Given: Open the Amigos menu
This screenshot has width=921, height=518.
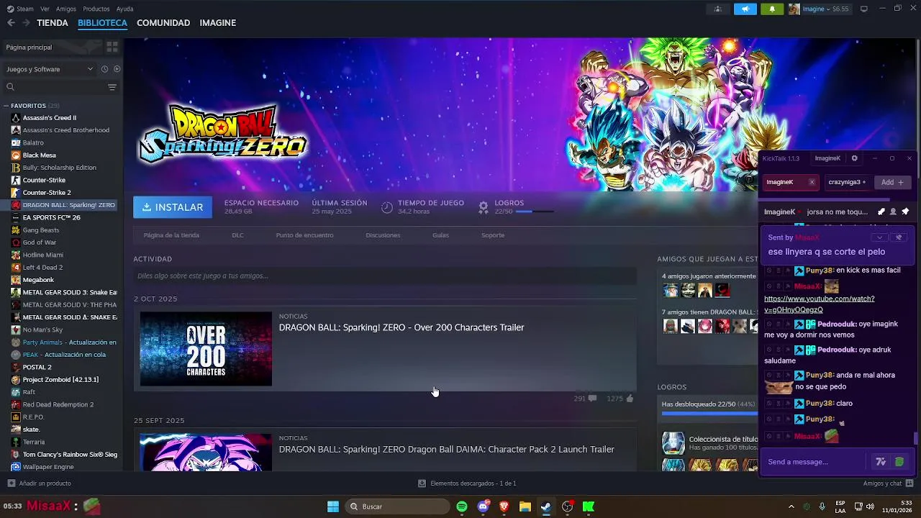Looking at the screenshot, I should pyautogui.click(x=66, y=9).
